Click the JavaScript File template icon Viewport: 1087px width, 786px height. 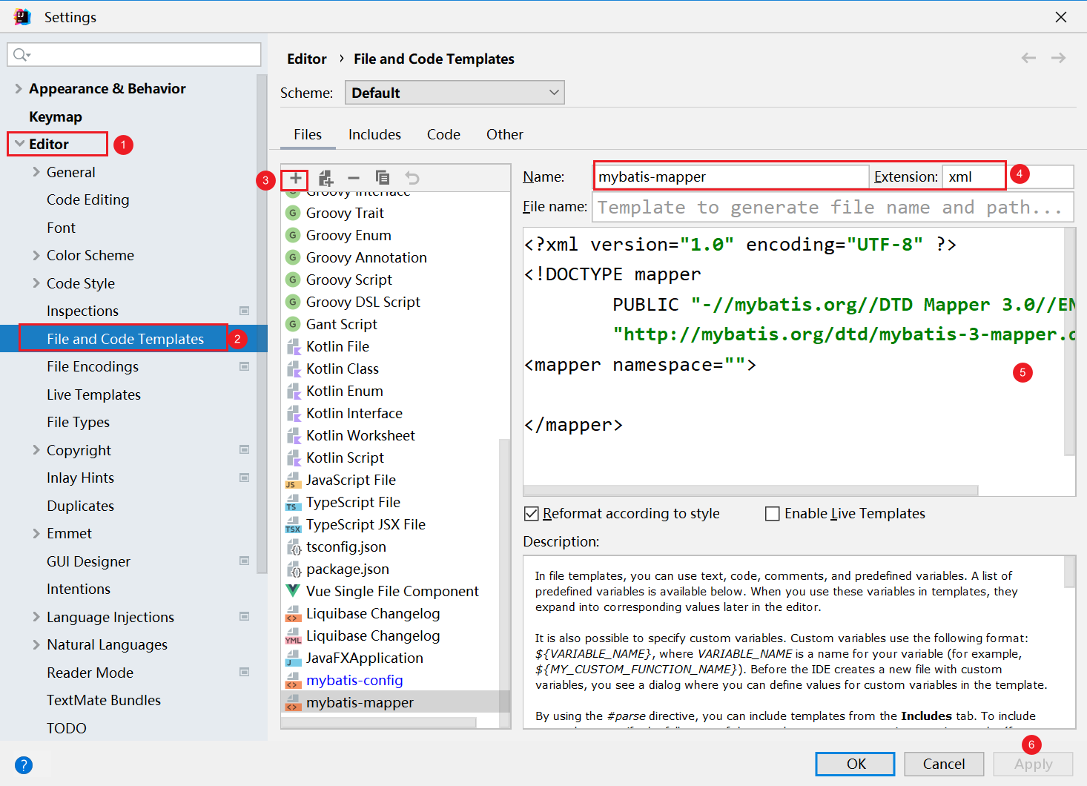pyautogui.click(x=293, y=480)
